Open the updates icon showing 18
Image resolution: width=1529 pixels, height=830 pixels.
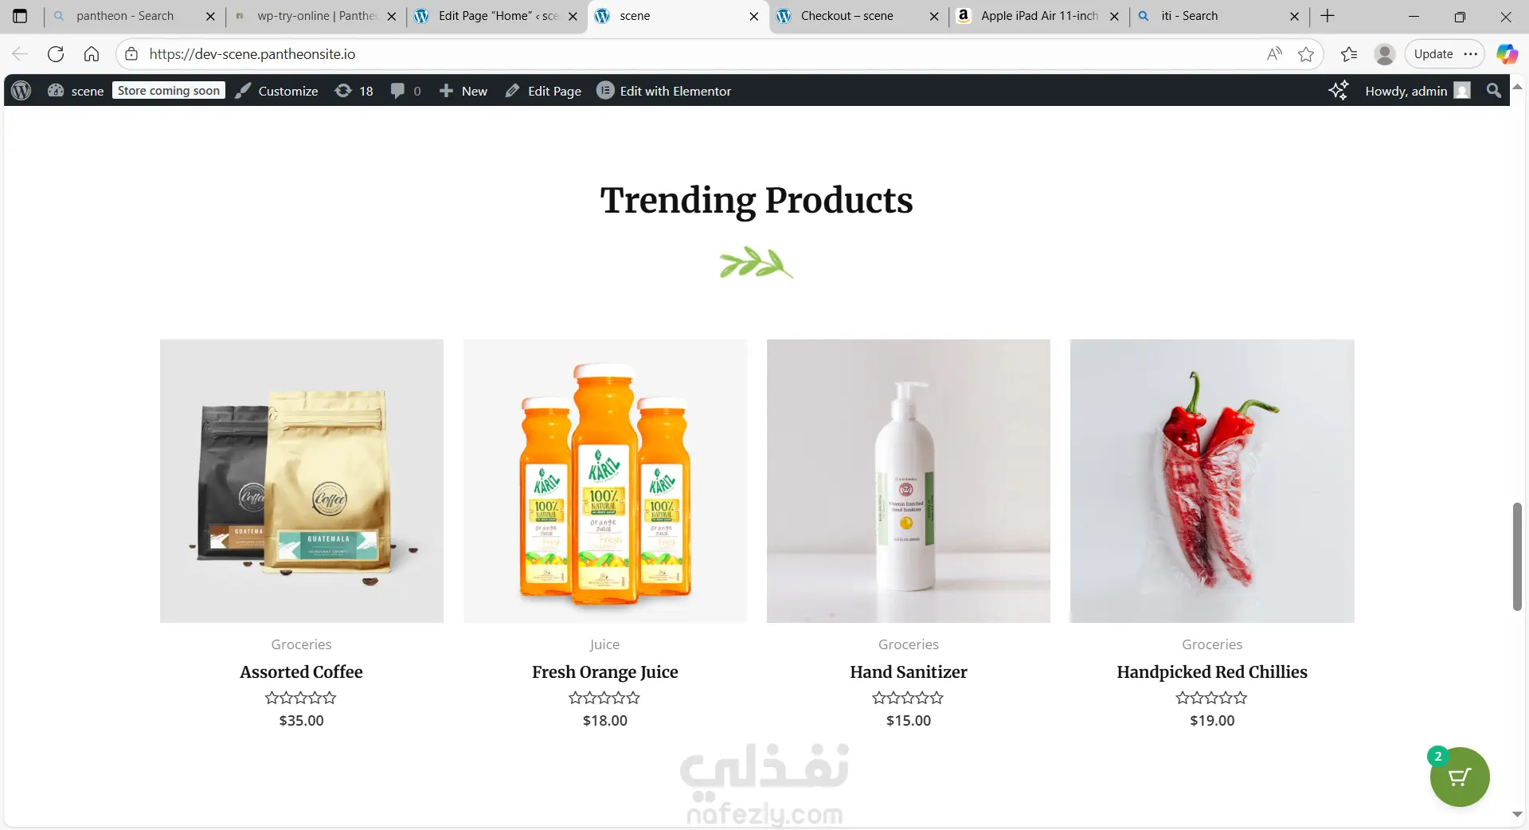(x=354, y=91)
